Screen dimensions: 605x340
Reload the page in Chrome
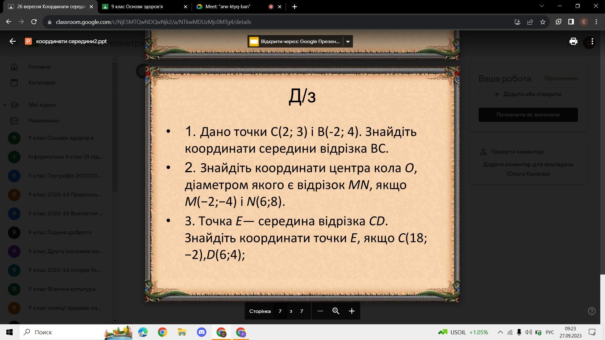(x=34, y=22)
